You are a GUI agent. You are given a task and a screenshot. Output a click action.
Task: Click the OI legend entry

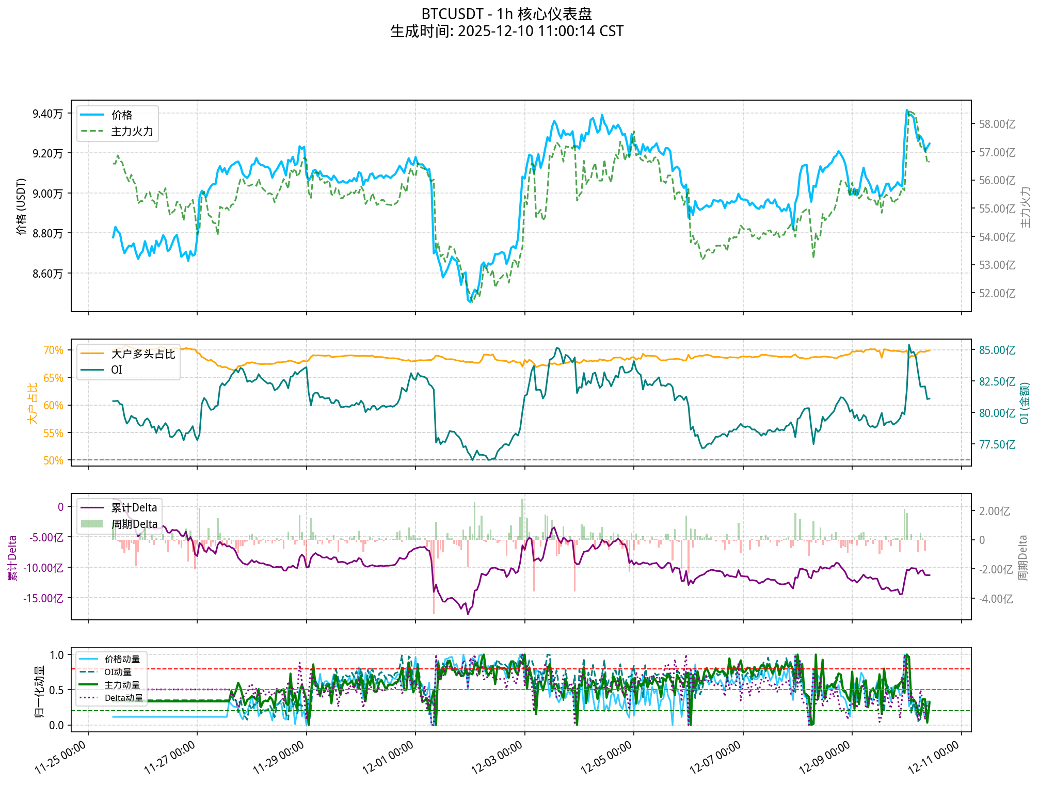point(117,370)
